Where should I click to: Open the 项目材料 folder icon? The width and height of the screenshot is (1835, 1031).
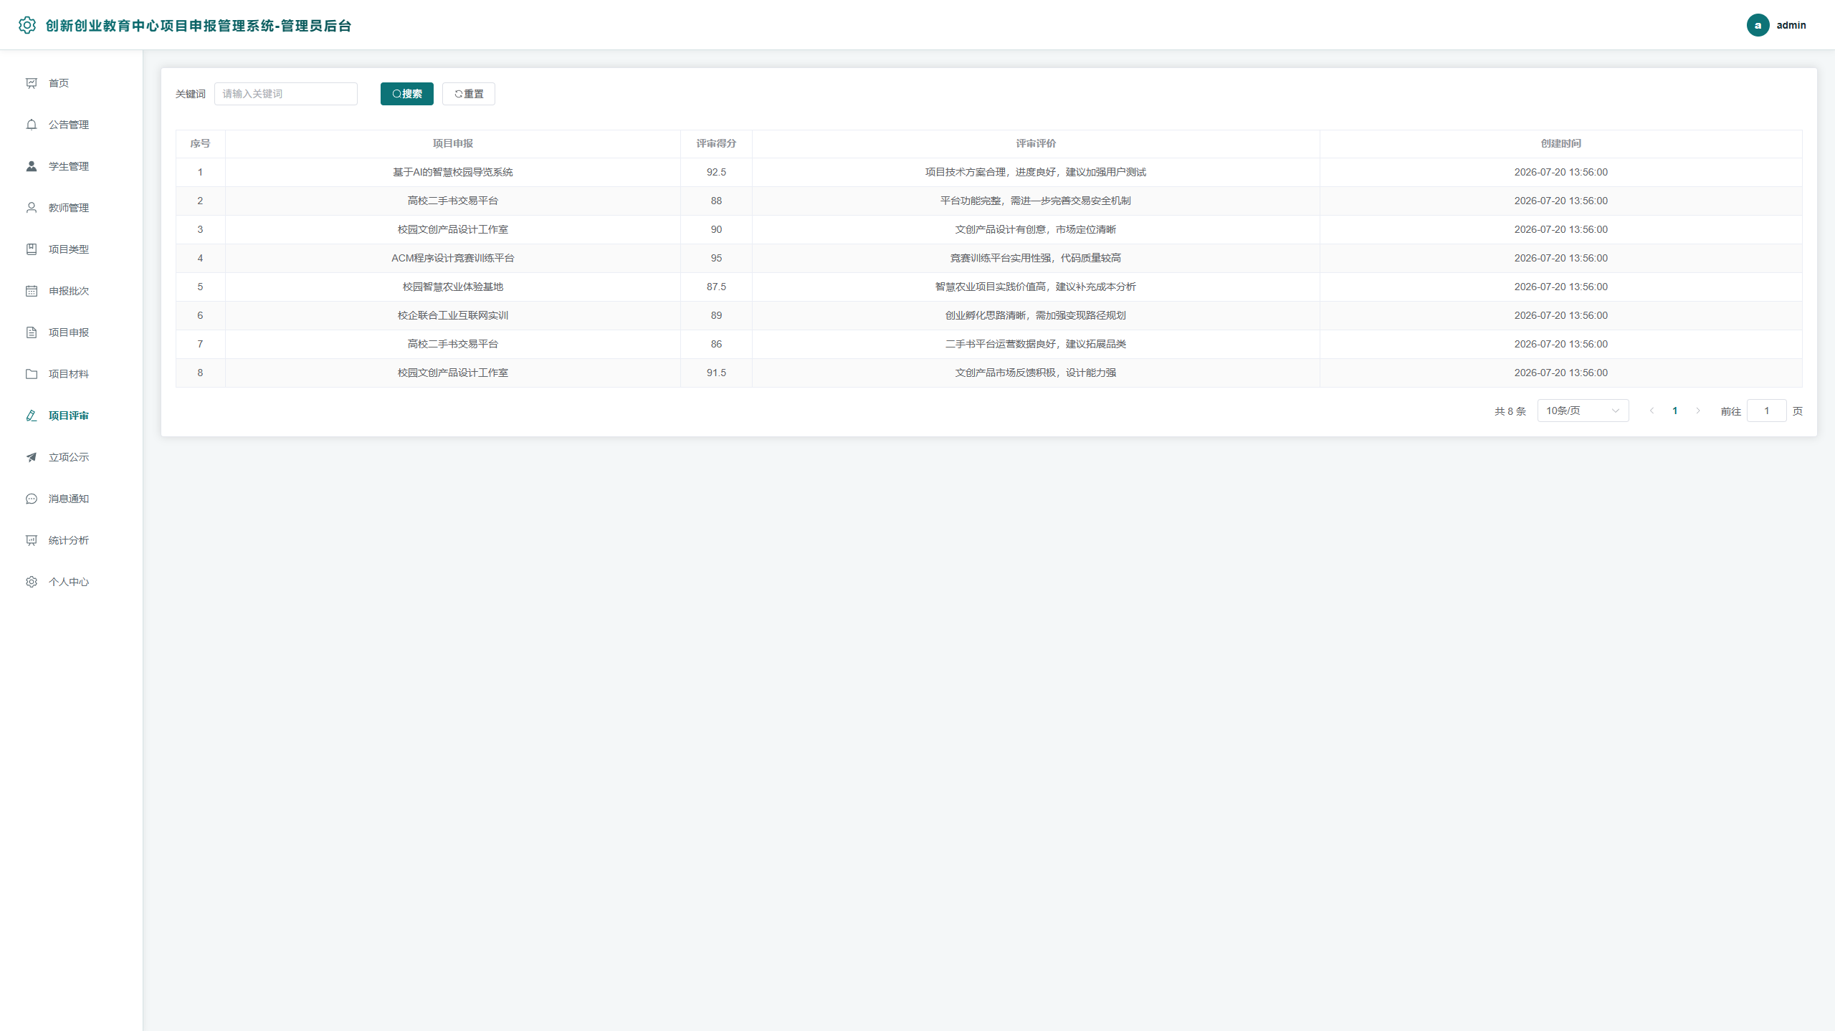32,374
